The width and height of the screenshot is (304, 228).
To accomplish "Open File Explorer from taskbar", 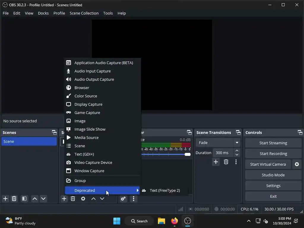I will click(x=161, y=221).
